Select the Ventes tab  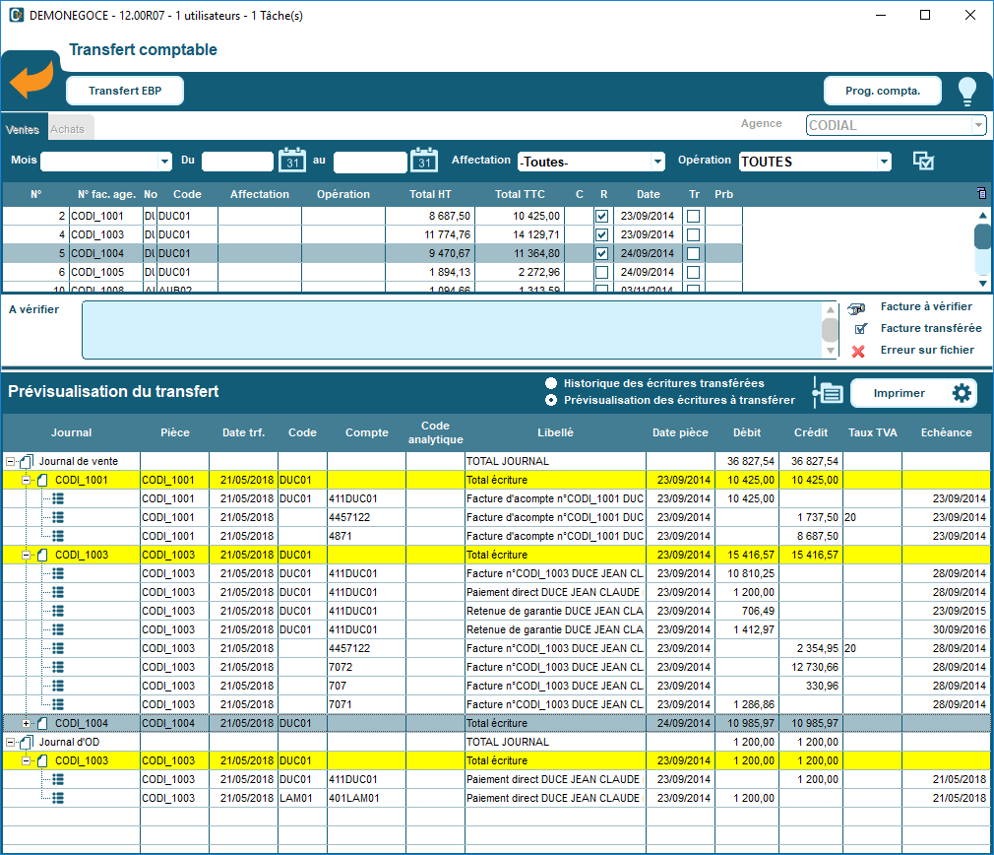[23, 129]
